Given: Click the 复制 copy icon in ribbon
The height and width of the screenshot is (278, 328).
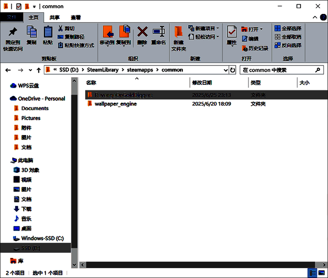Looking at the screenshot, I should point(32,32).
